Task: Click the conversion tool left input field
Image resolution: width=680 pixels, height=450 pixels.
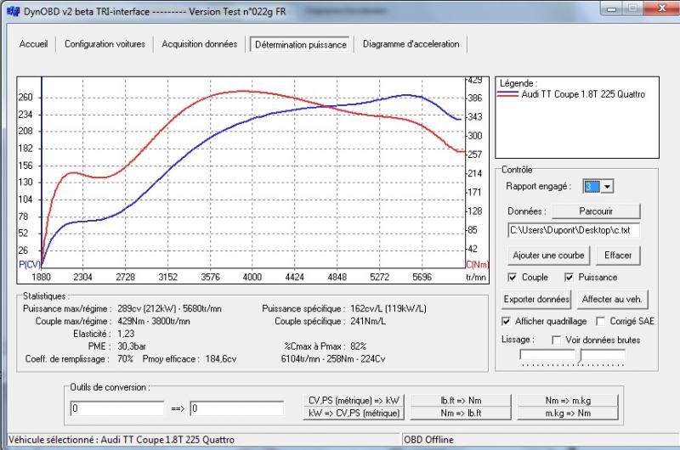Action: pyautogui.click(x=118, y=408)
